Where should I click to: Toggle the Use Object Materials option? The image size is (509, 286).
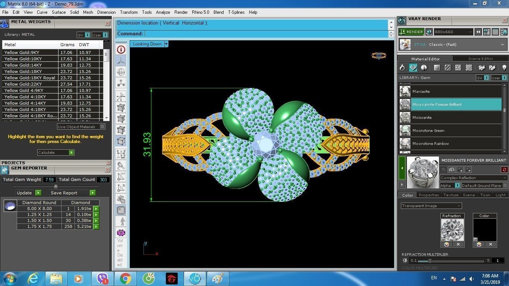coord(81,127)
